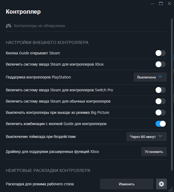Minimize the controller settings window
The height and width of the screenshot is (192, 174).
[152, 4]
